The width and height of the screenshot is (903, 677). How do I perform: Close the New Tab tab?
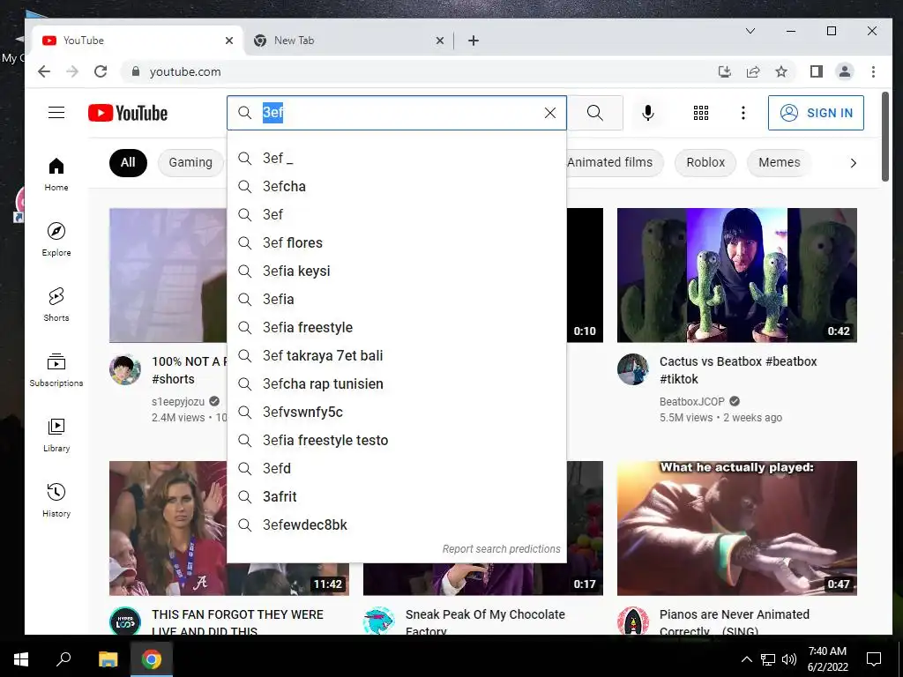point(439,41)
